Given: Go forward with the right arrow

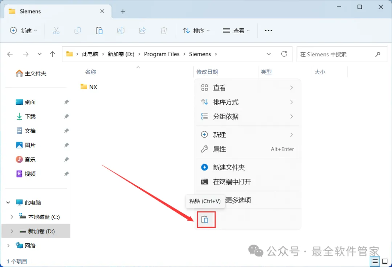Looking at the screenshot, I should click(x=26, y=54).
